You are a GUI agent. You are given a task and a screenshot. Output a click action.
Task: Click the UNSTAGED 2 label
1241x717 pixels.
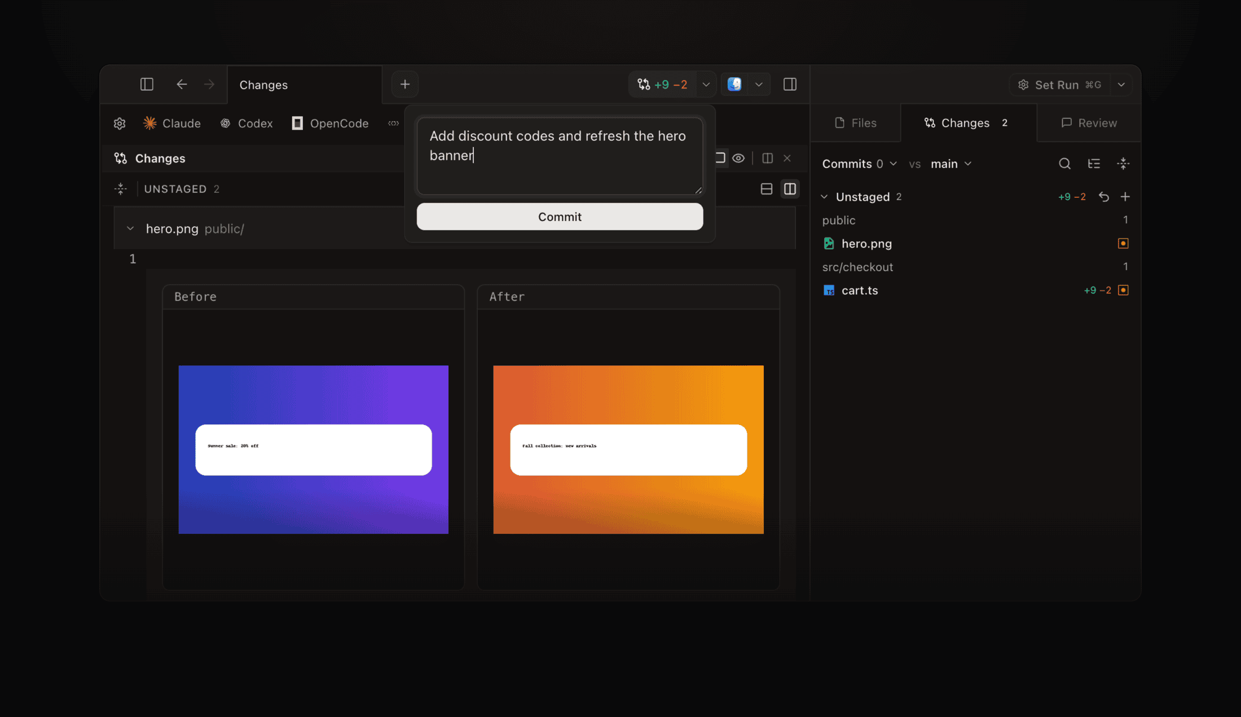182,189
